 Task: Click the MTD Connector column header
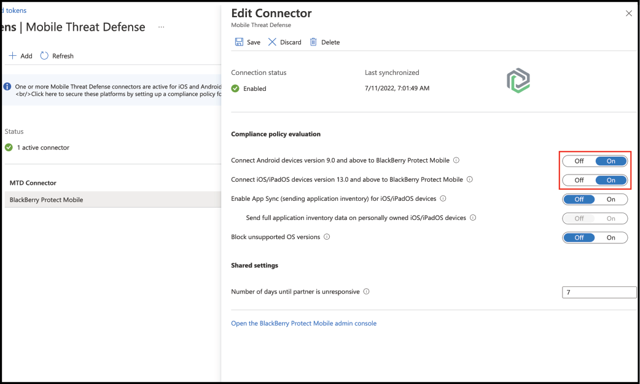click(33, 183)
